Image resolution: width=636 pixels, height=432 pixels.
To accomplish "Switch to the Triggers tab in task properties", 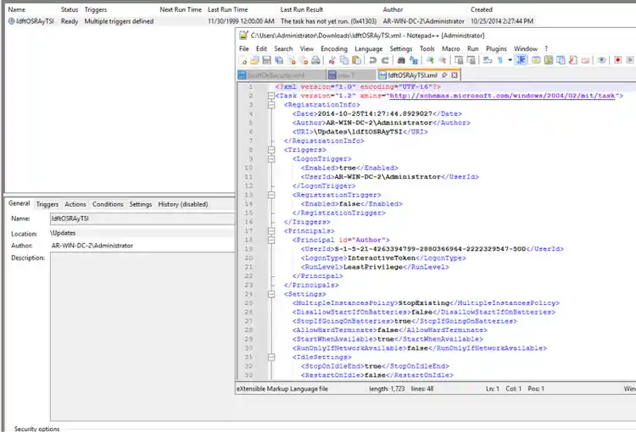I will pos(47,204).
